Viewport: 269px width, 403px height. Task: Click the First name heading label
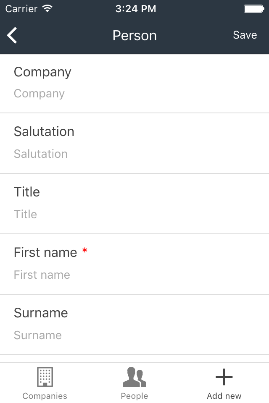(x=45, y=252)
